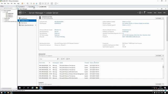Open the navigation history dropdown arrow

pos(25,13)
